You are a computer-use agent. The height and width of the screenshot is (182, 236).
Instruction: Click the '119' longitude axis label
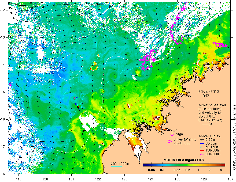[19, 179]
